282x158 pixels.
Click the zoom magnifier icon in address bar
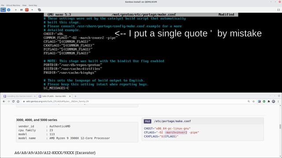[249, 101]
